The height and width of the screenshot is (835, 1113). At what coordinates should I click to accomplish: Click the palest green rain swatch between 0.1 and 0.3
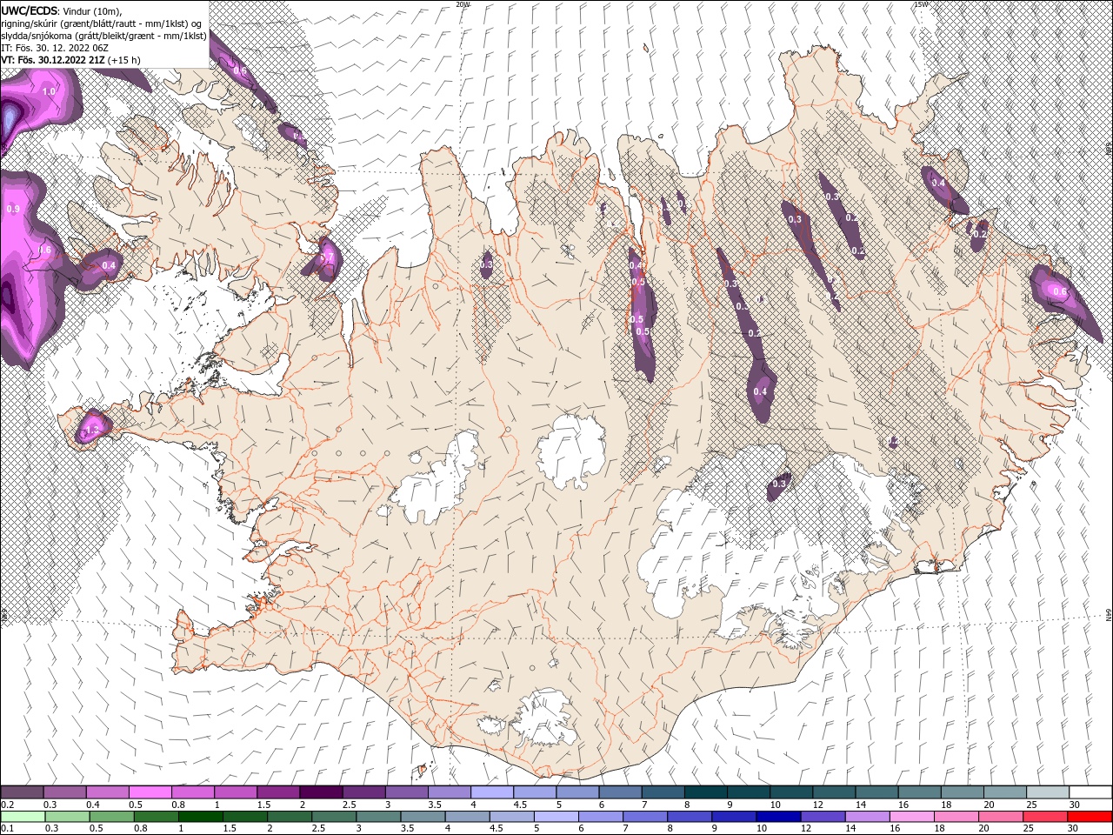(23, 817)
